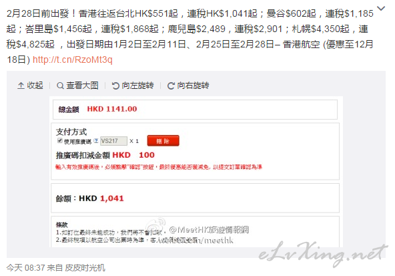
Task: Collapse the image via 收起 label
Action: click(x=35, y=86)
